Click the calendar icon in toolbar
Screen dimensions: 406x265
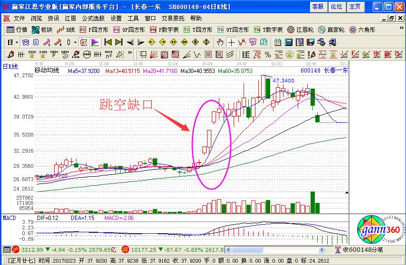pyautogui.click(x=277, y=42)
